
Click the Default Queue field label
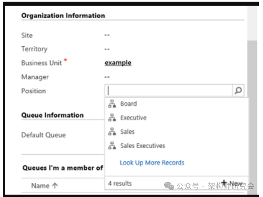43,135
